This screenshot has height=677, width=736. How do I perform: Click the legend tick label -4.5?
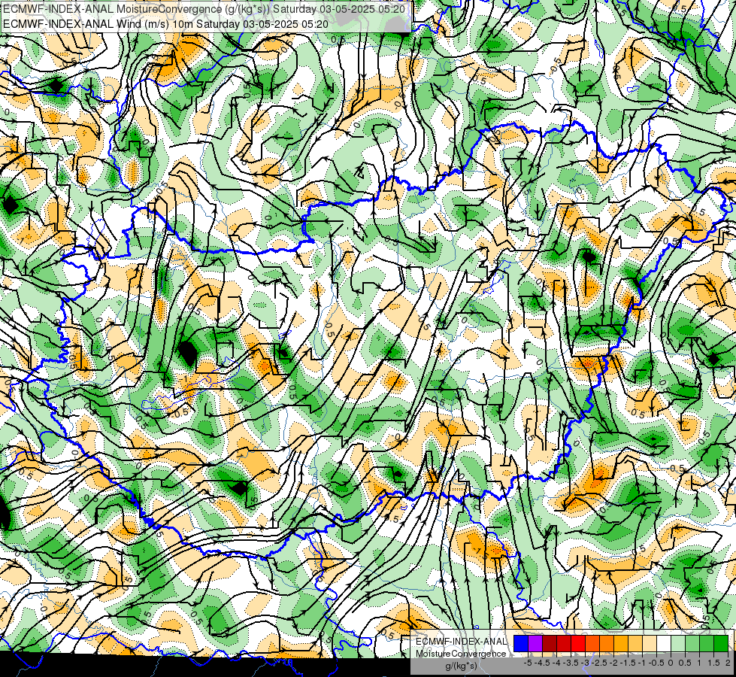tap(542, 663)
